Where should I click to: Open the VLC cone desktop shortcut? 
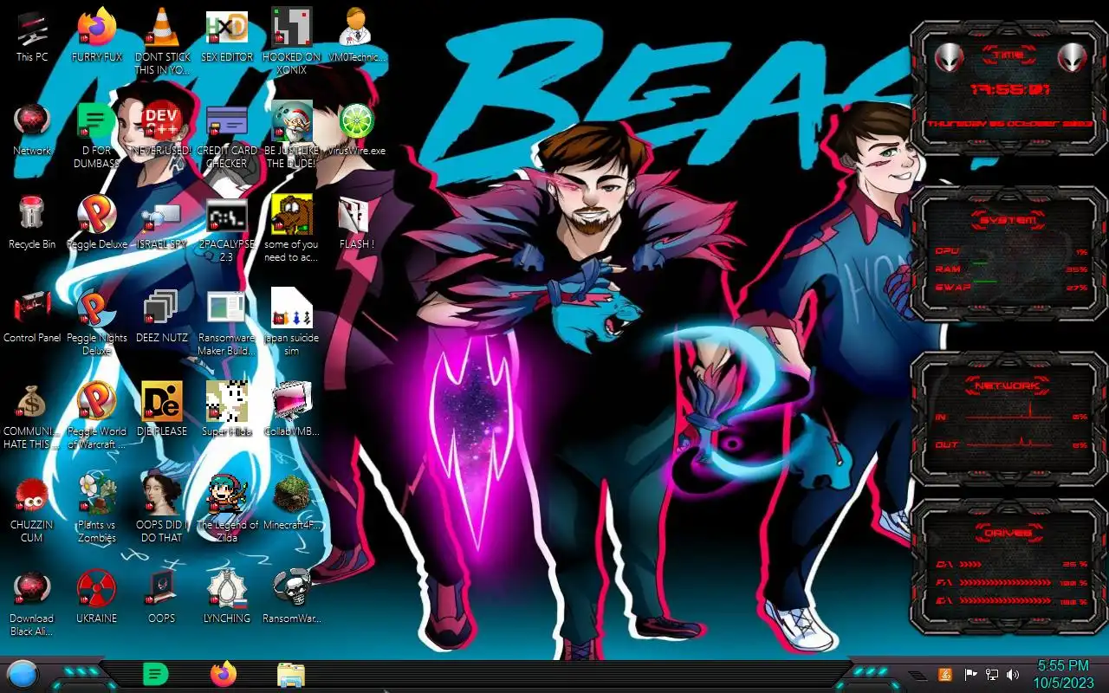(162, 42)
